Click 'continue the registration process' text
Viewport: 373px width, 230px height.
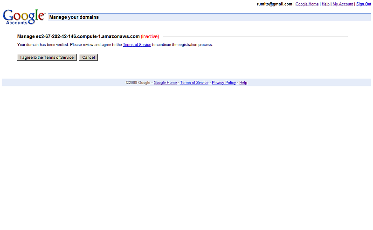[185, 45]
